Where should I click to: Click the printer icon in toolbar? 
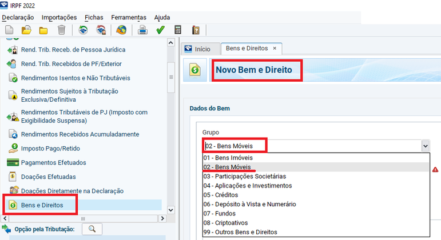[x=142, y=30]
